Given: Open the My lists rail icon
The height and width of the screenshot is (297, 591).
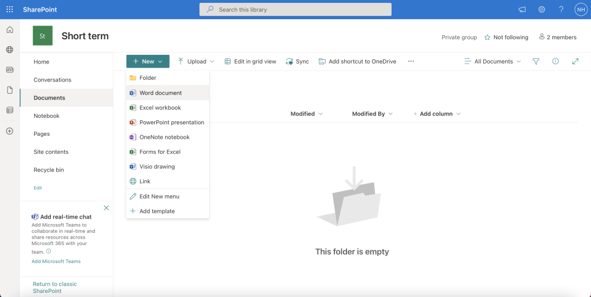Looking at the screenshot, I should pos(10,110).
